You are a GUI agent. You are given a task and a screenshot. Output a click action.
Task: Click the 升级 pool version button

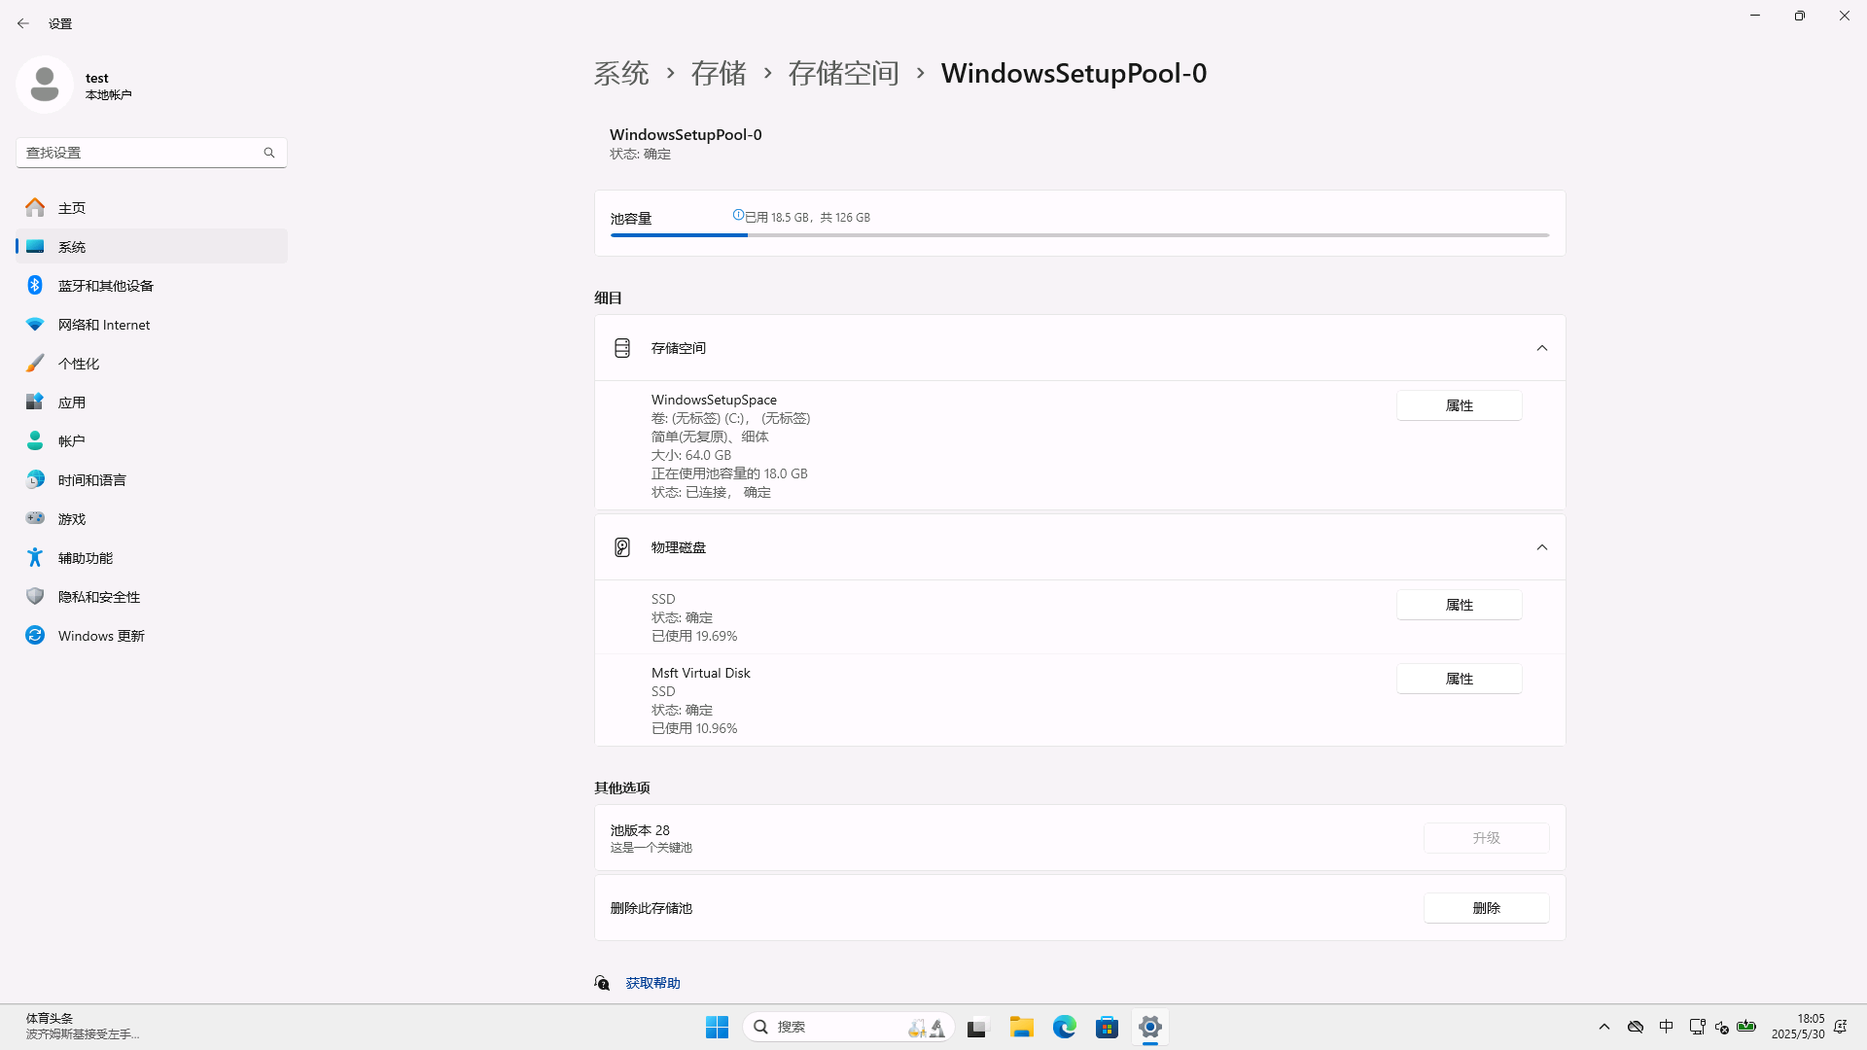1487,838
